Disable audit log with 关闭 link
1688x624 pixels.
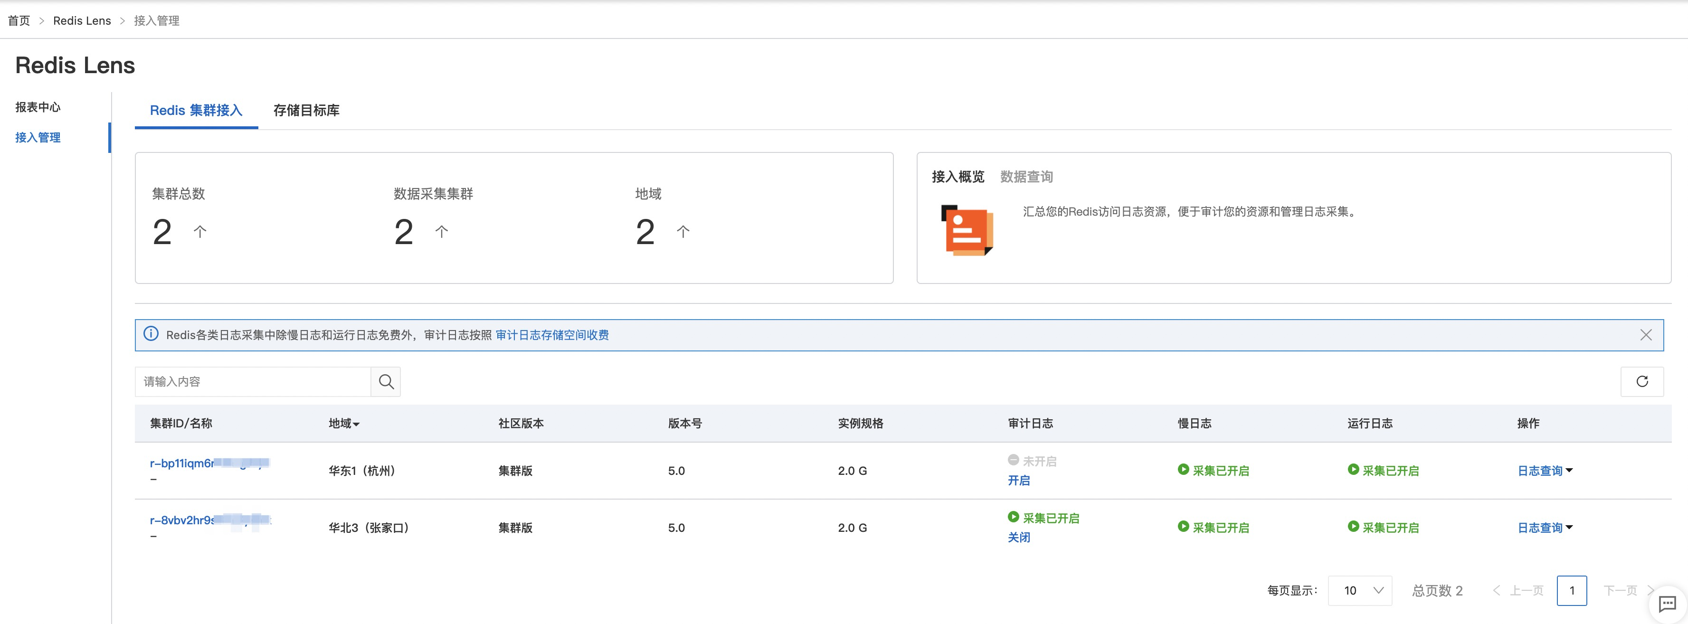coord(1018,538)
